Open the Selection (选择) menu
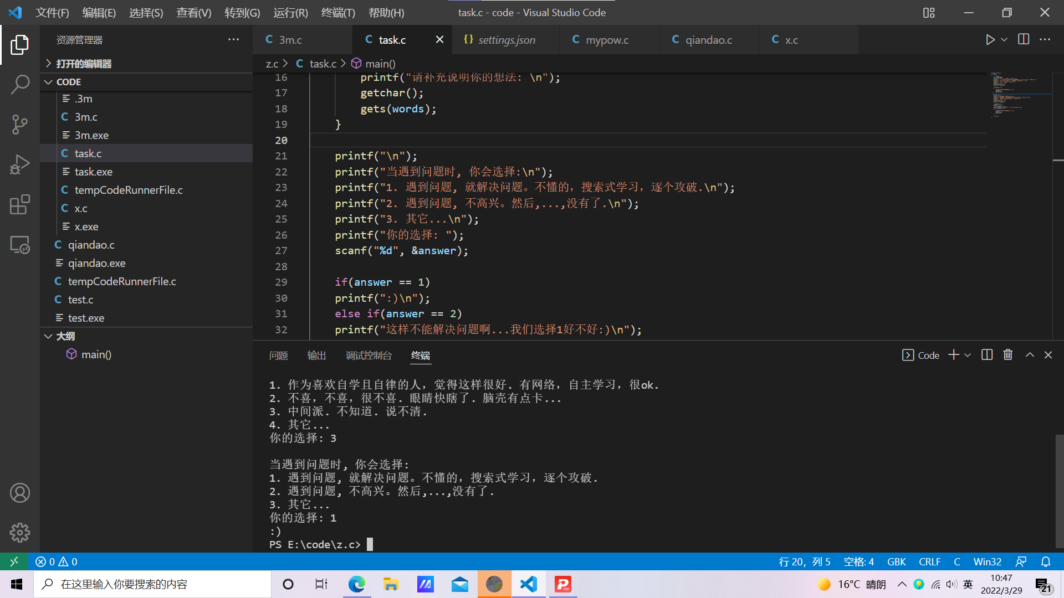 (146, 12)
